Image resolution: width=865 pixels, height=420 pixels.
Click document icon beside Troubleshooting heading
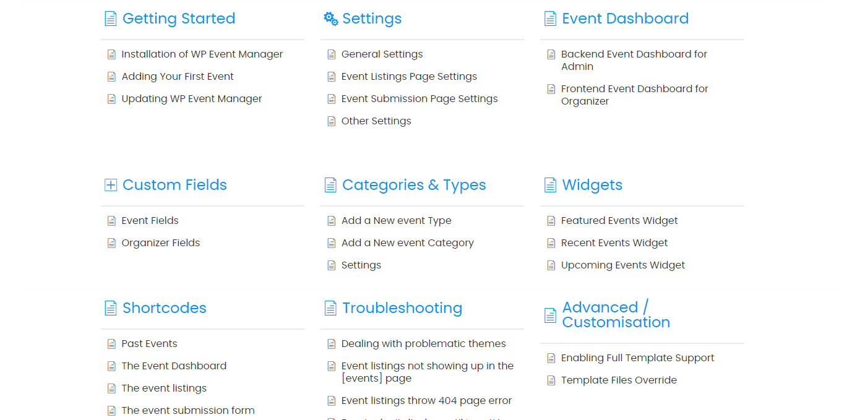click(x=330, y=308)
